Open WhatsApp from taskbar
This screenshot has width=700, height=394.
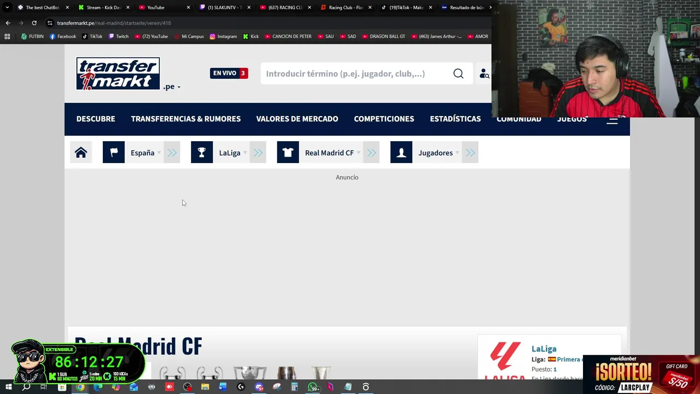click(x=313, y=387)
